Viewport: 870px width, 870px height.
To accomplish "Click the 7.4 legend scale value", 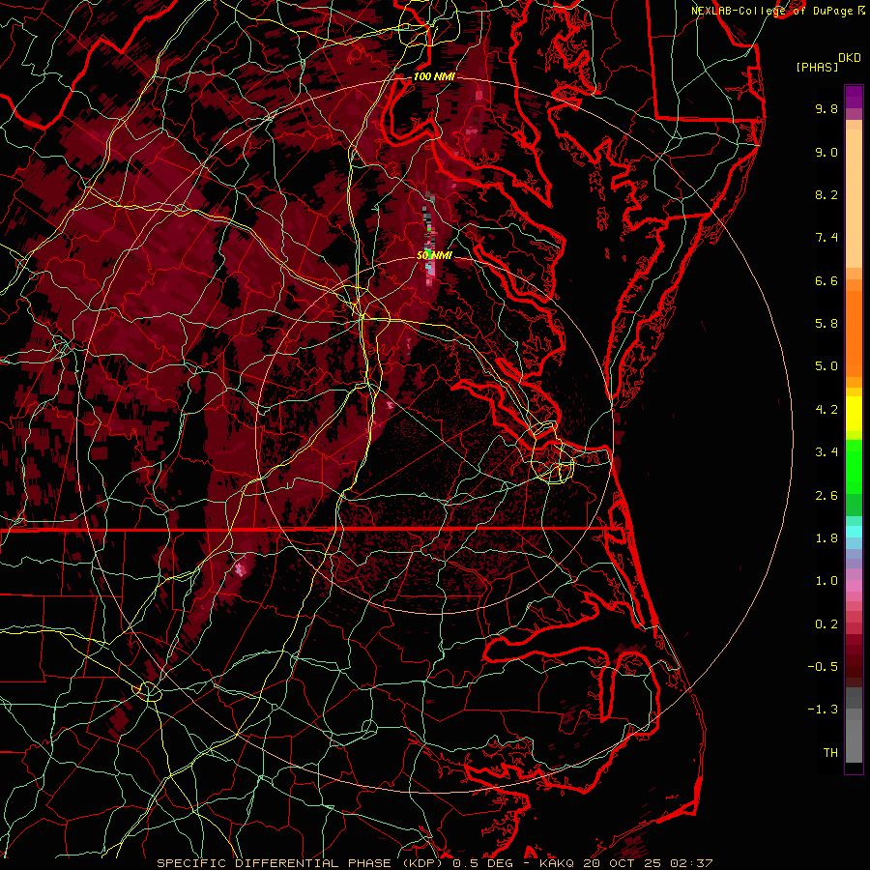I will pos(826,238).
